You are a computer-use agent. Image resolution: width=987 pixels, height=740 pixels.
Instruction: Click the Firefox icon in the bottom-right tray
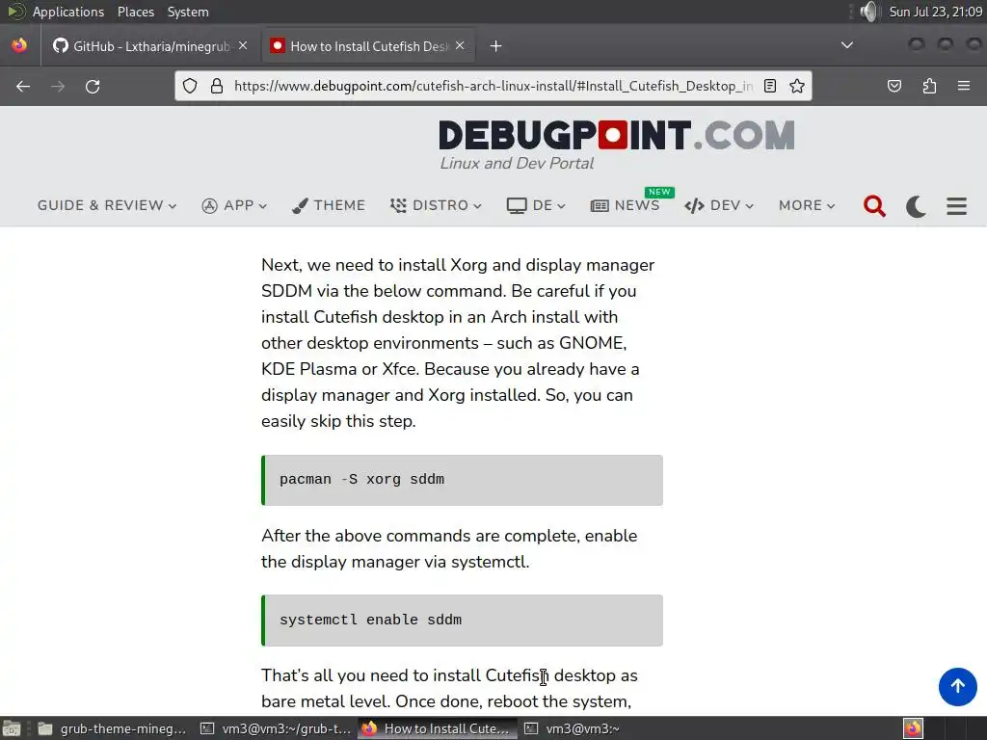point(913,728)
